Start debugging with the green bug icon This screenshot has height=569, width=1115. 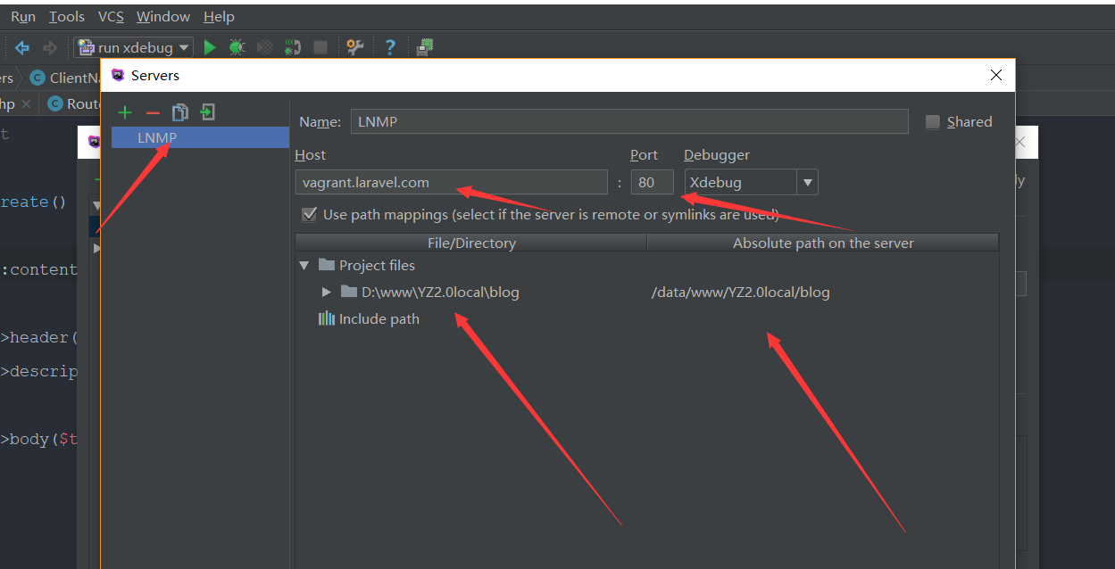(x=237, y=47)
